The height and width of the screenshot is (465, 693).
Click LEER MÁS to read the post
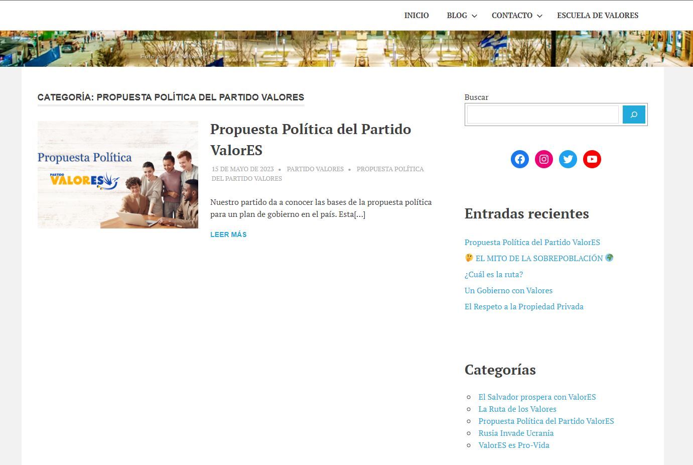coord(228,235)
